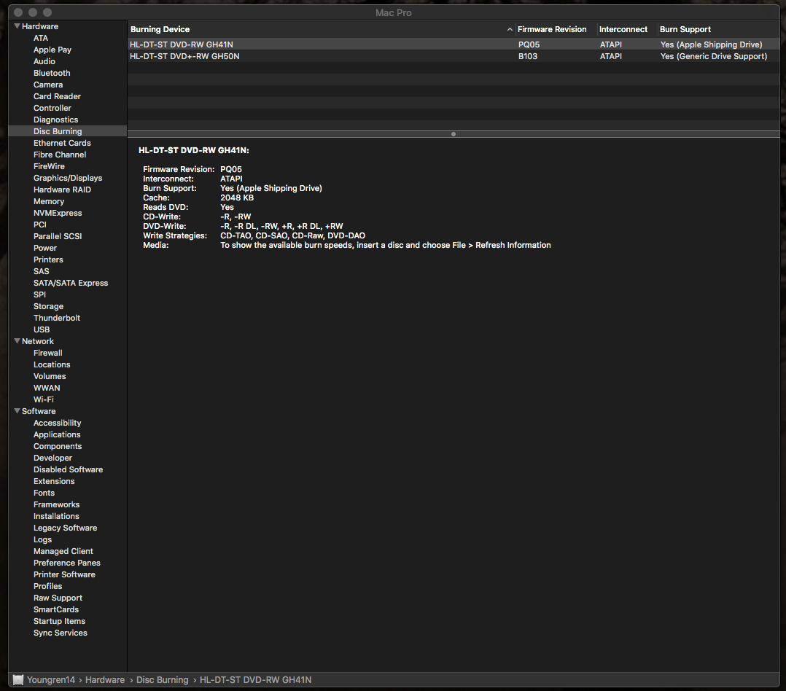Select the HL-DT-ST DVD+-RW GH50N row
Viewport: 786px width, 691px height.
pos(454,56)
